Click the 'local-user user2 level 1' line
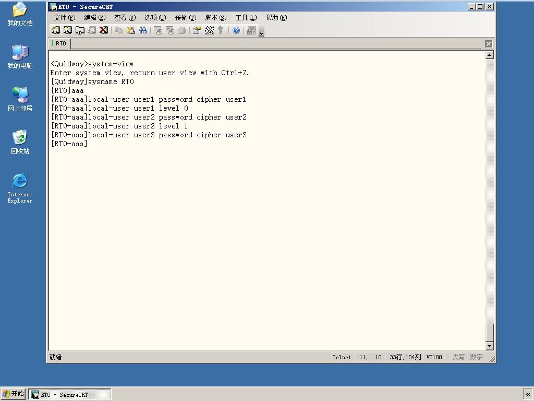534x401 pixels. (x=119, y=126)
